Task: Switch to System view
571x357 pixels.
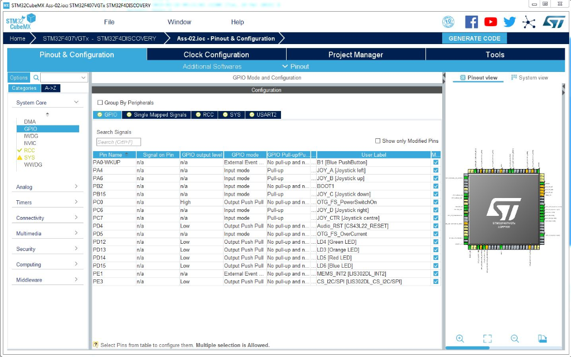Action: point(530,78)
